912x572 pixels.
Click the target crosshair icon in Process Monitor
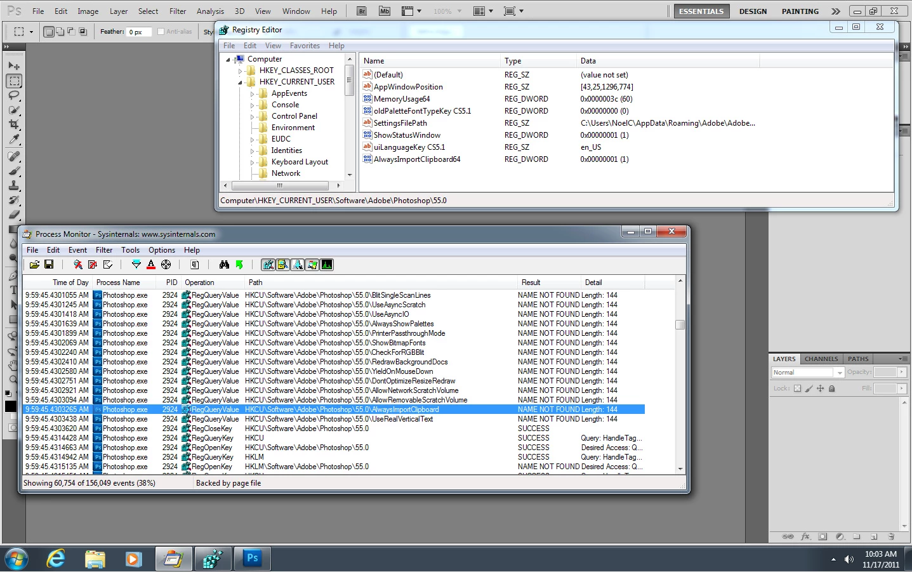tap(166, 265)
